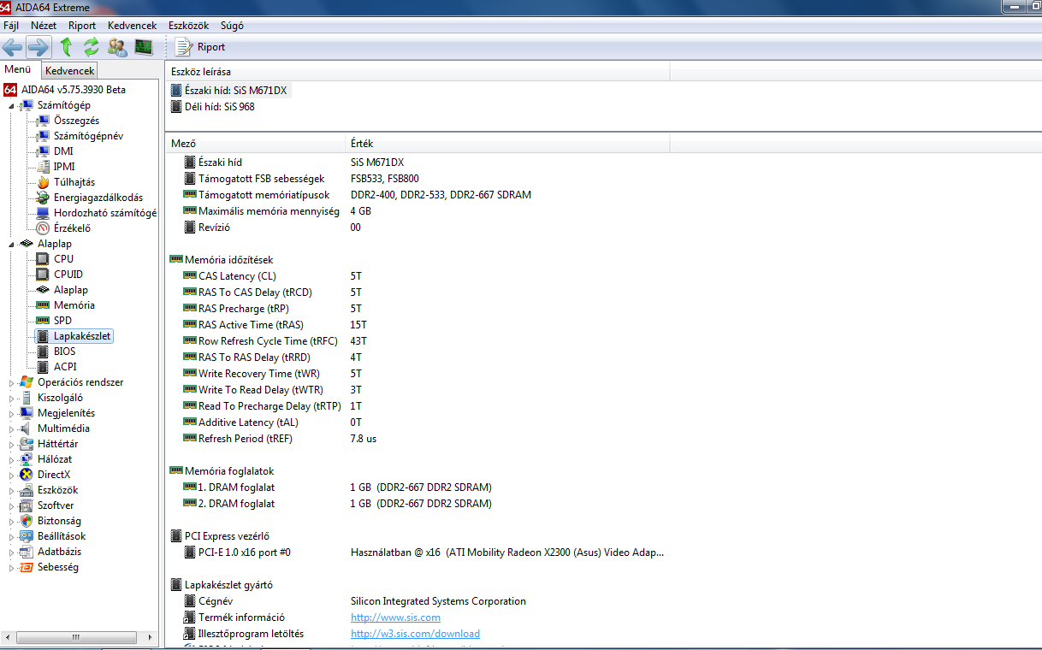Go back with the left arrow button
The height and width of the screenshot is (650, 1042).
(13, 47)
